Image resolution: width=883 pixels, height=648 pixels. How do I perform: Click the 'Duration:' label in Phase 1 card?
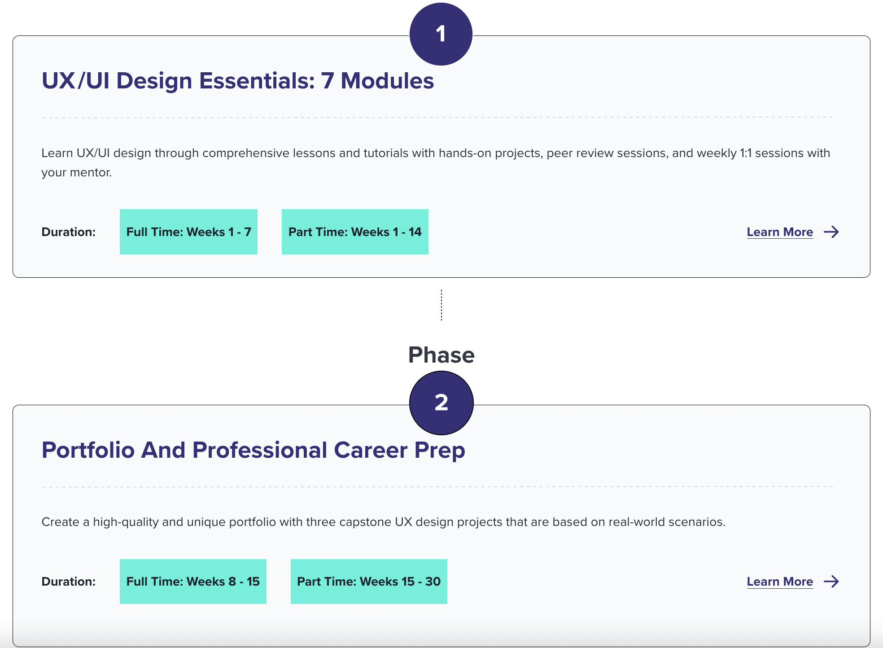(69, 232)
